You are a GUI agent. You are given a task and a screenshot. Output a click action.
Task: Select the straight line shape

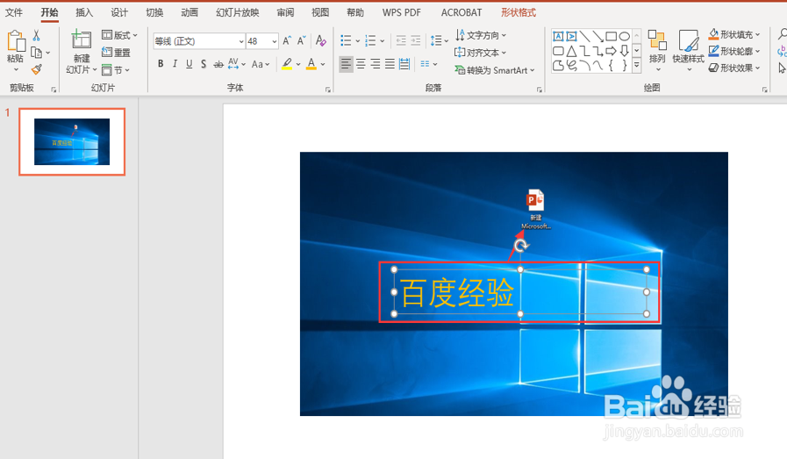click(584, 36)
